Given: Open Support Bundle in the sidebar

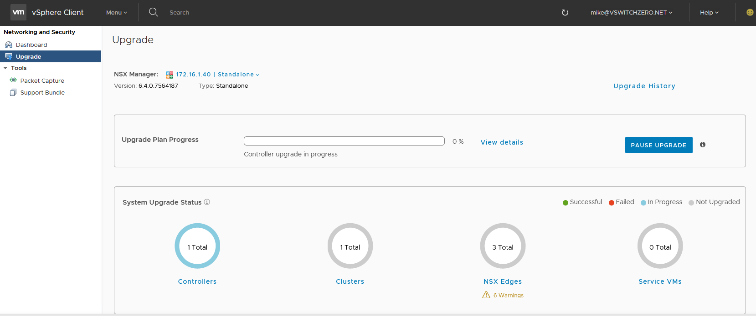Looking at the screenshot, I should 42,92.
